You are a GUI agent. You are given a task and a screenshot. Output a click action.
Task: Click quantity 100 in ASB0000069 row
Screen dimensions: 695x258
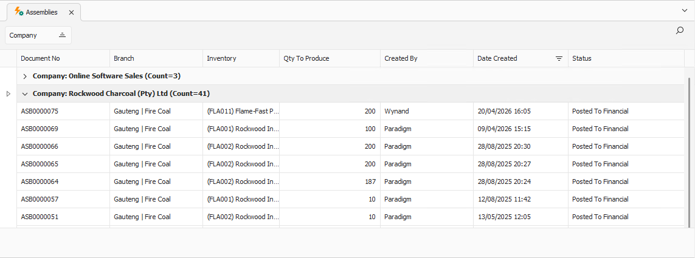(370, 129)
